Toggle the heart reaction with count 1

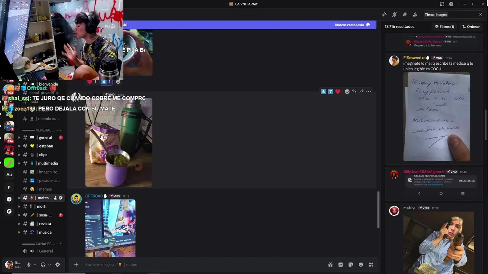[92, 82]
